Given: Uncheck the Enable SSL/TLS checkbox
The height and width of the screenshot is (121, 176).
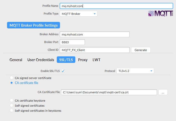Looking at the screenshot, I should tap(63, 71).
